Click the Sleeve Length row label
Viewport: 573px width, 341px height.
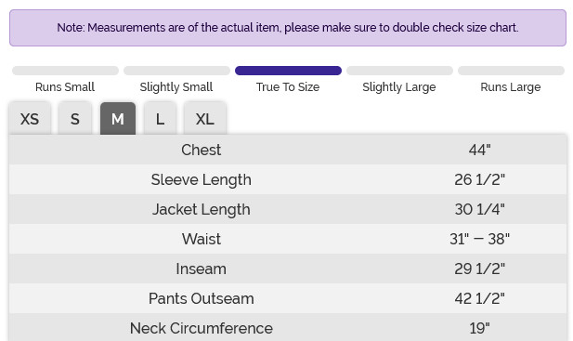click(201, 180)
